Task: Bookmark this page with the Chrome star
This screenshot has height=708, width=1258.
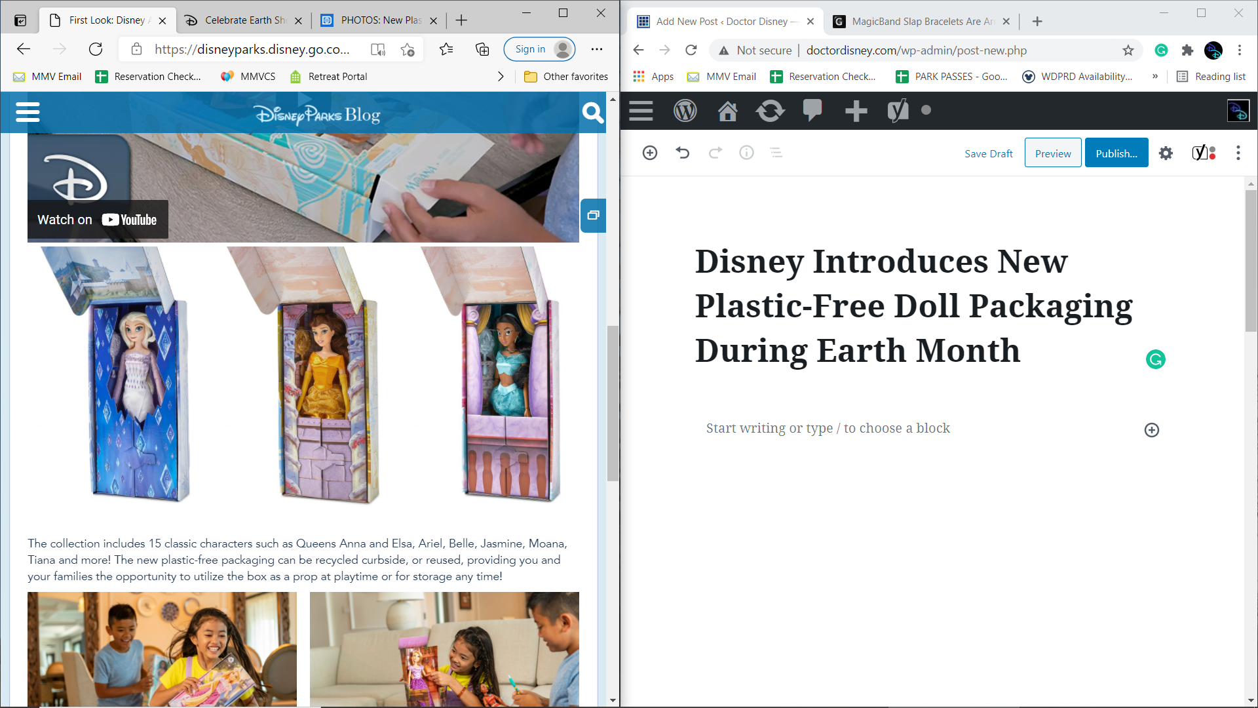Action: point(1128,50)
